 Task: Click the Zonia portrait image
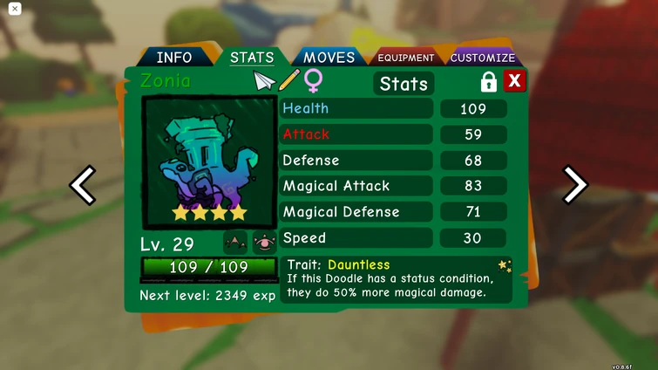click(x=209, y=162)
